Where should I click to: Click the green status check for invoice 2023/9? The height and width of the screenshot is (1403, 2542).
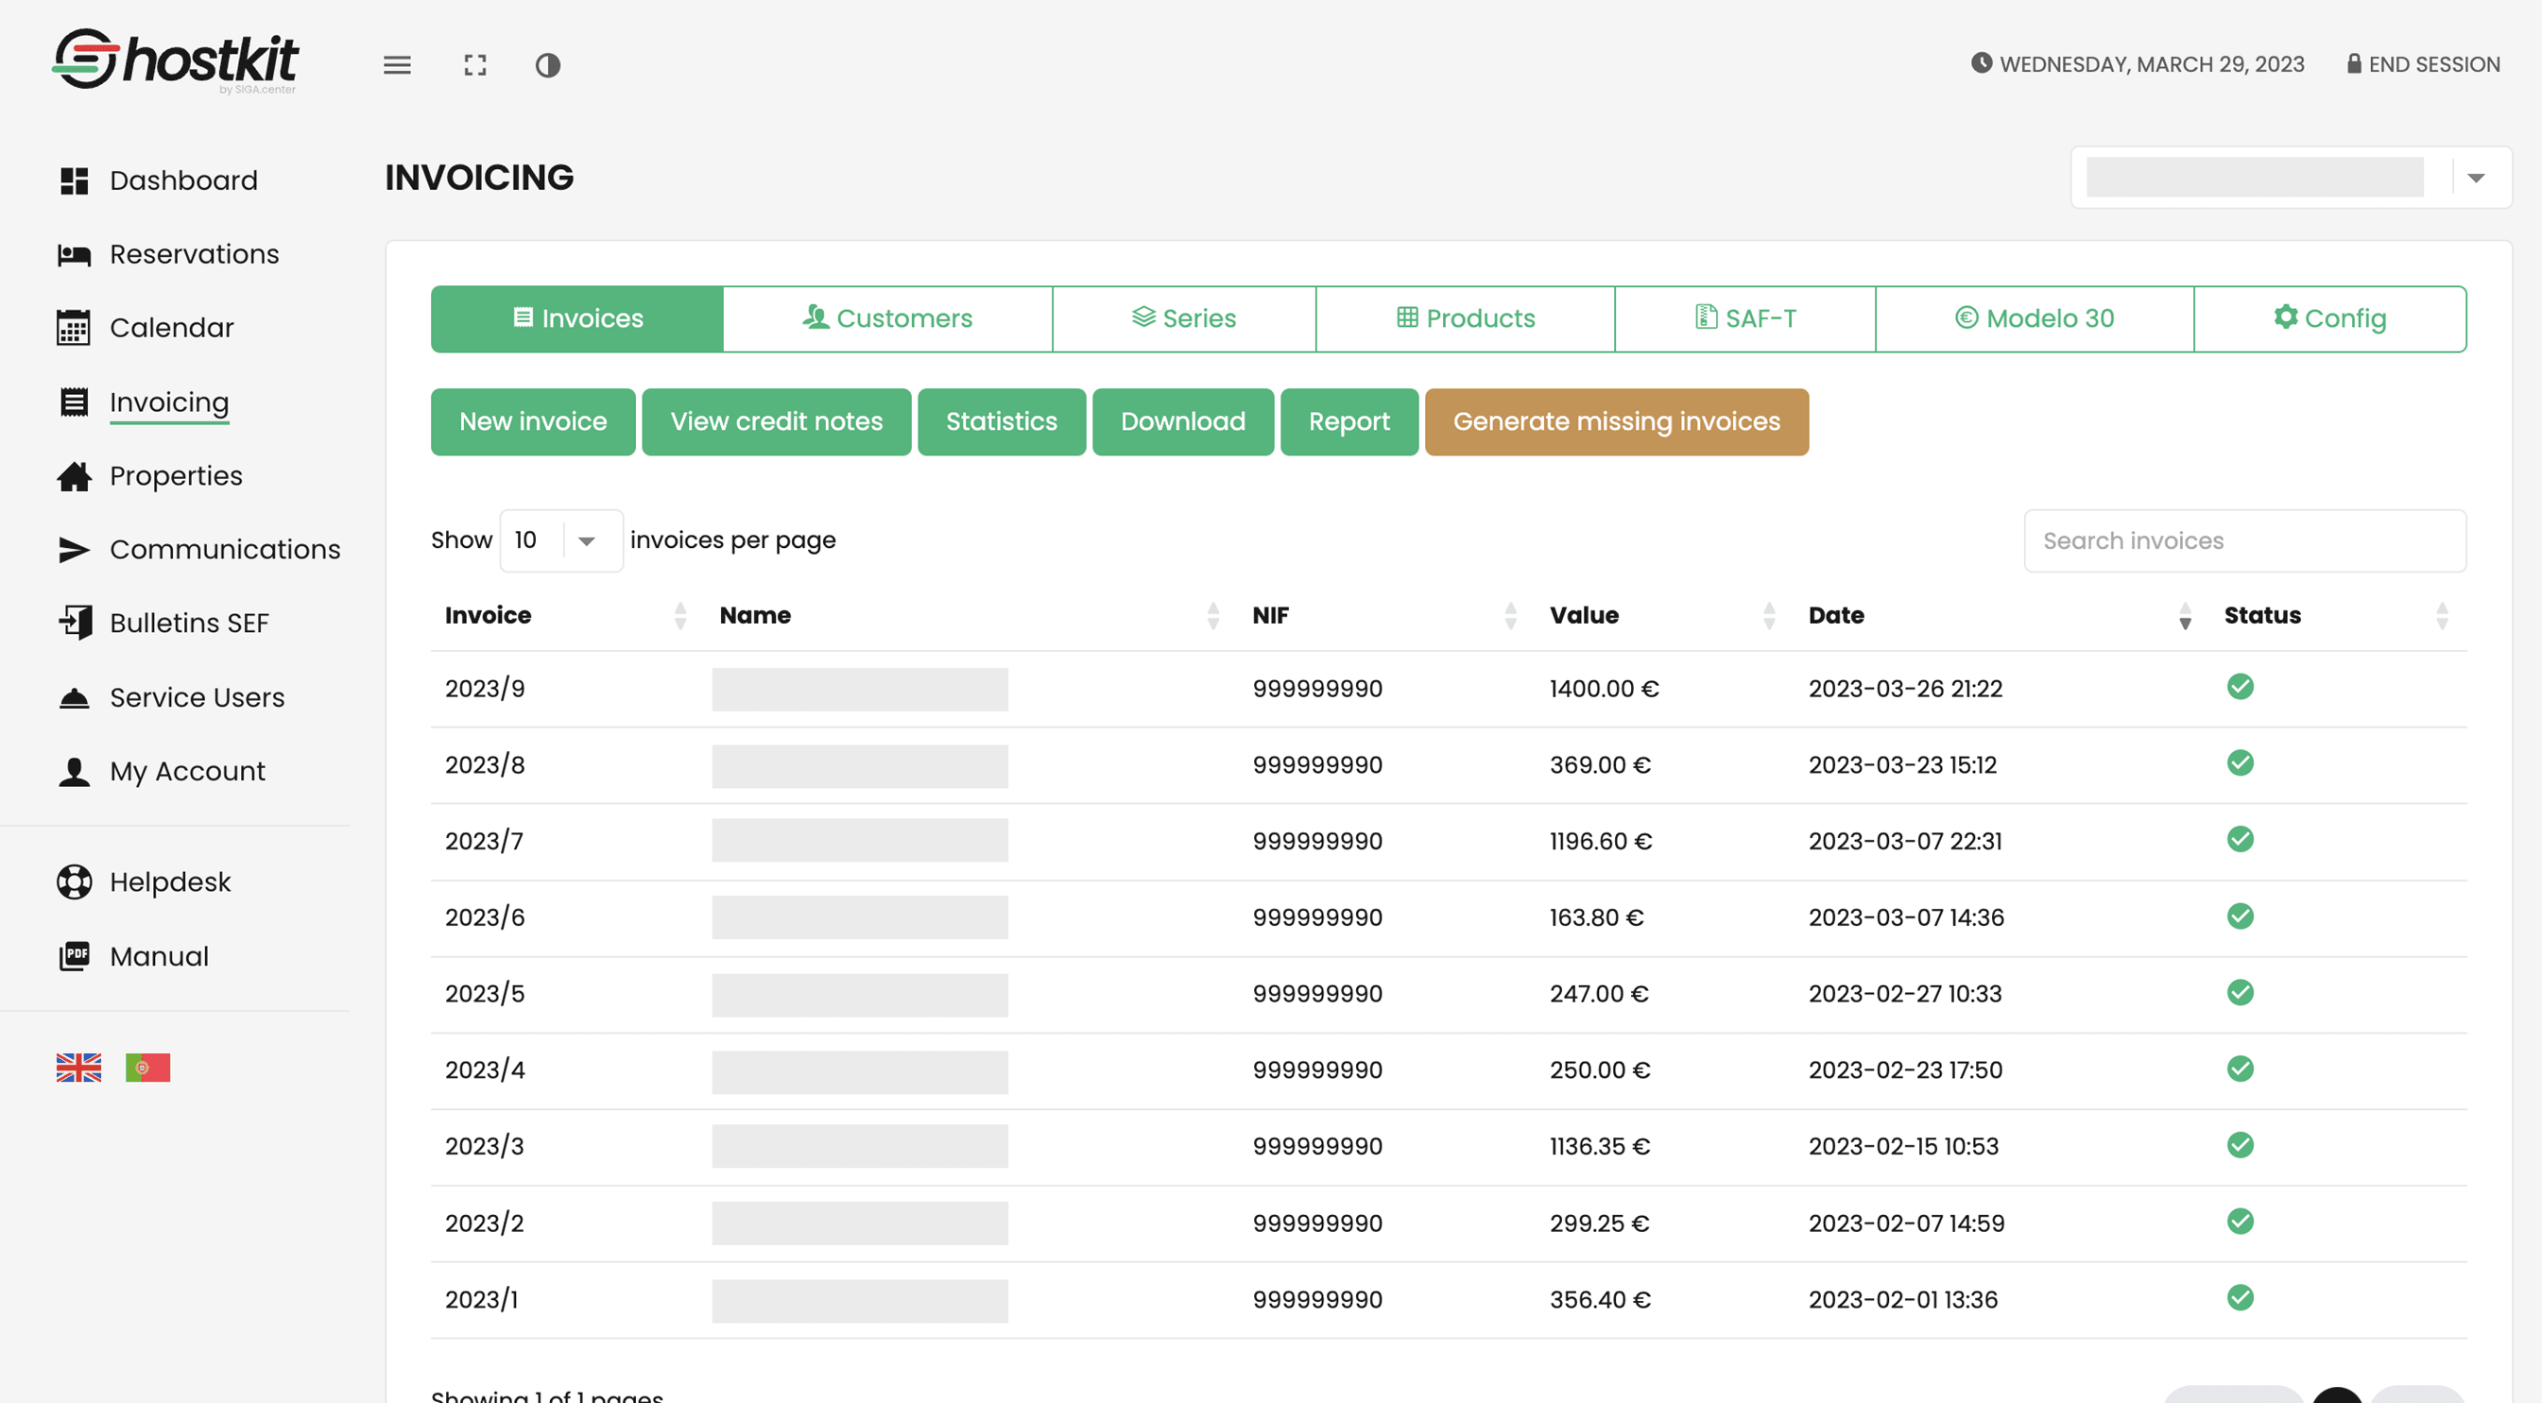coord(2241,688)
